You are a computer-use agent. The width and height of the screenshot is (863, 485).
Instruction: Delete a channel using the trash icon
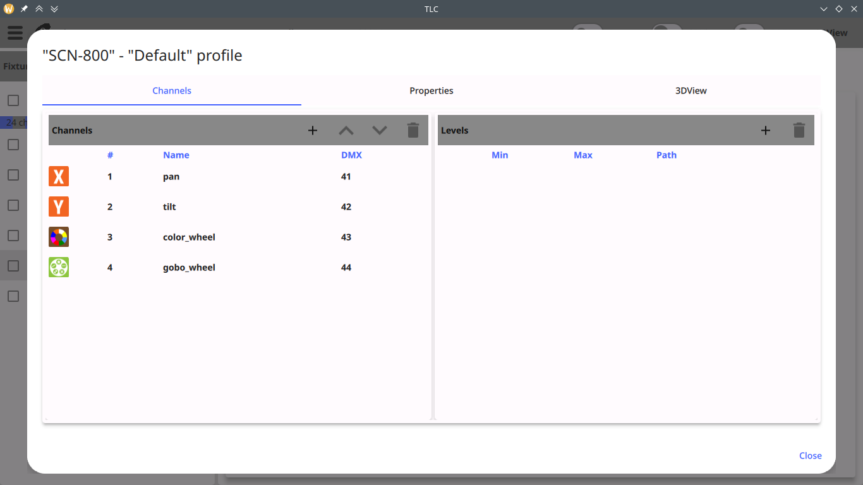click(x=413, y=130)
